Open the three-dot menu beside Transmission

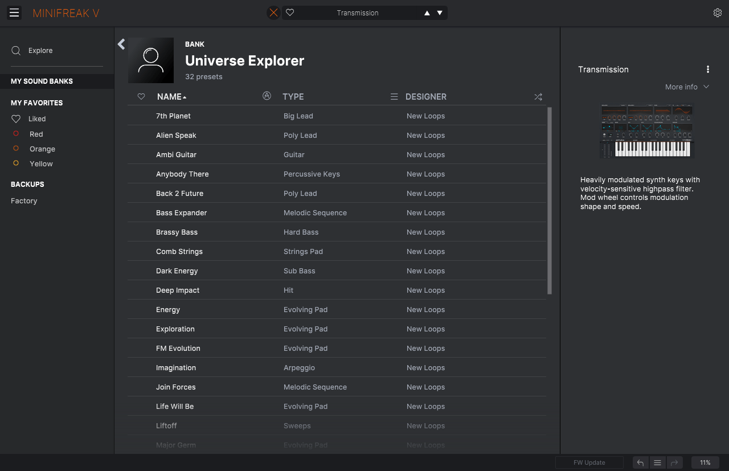[x=708, y=69]
